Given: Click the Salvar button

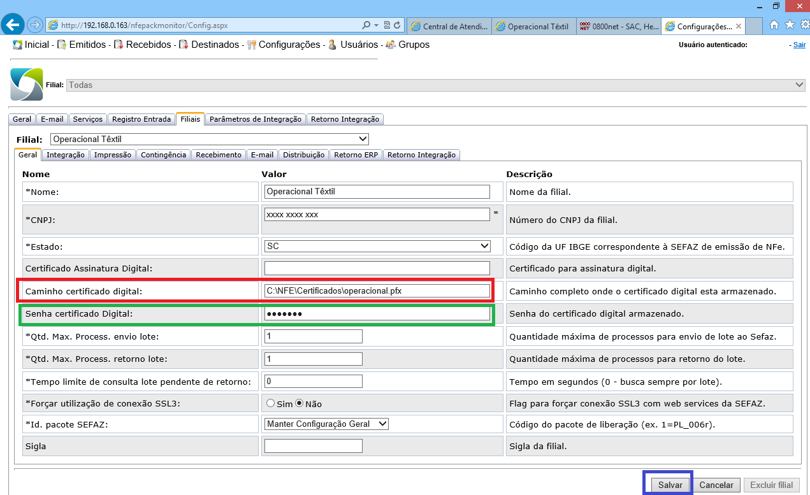Looking at the screenshot, I should pos(670,485).
